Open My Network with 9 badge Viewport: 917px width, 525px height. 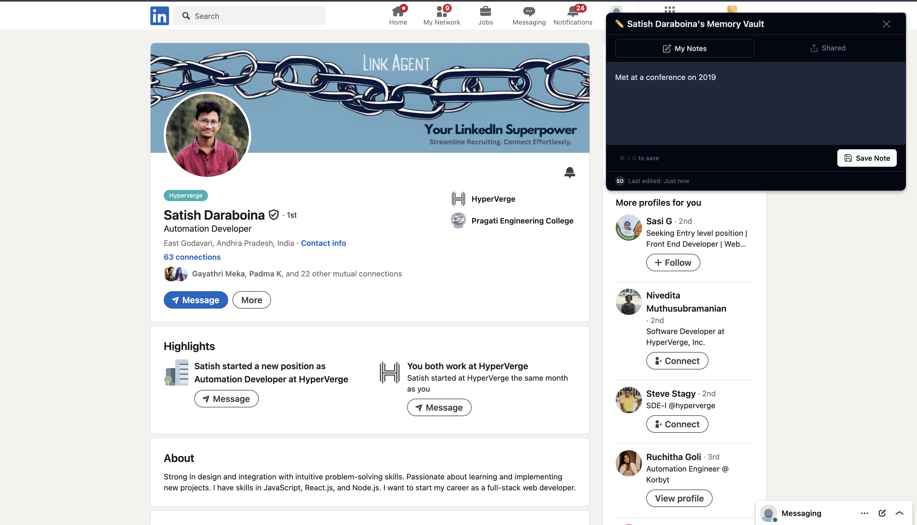[x=441, y=16]
